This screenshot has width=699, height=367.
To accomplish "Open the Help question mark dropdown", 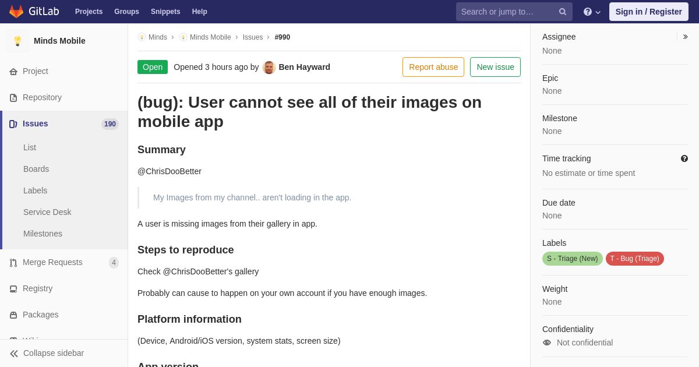I will click(x=592, y=12).
